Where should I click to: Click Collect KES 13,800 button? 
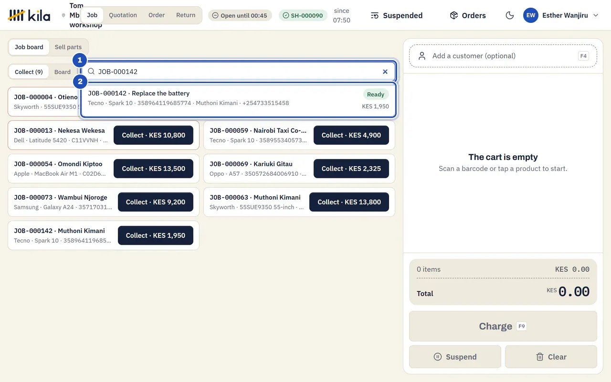[x=349, y=202]
